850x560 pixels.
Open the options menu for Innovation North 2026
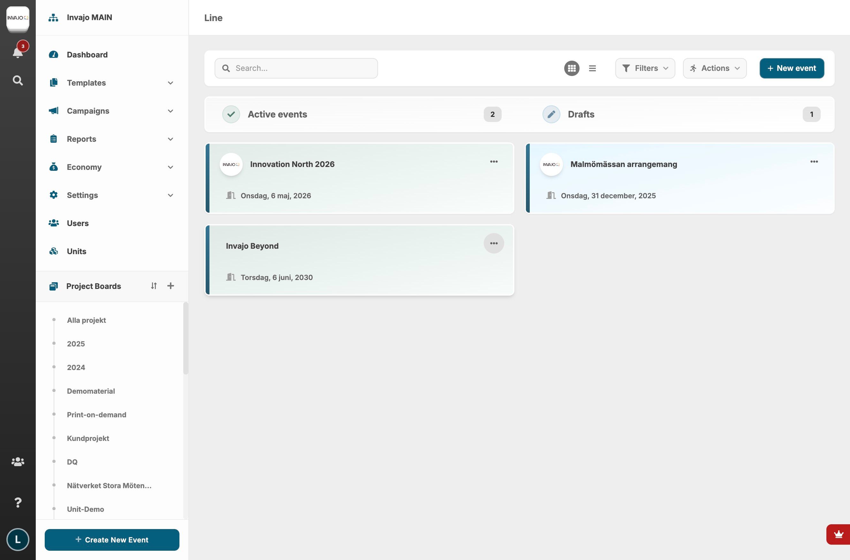pyautogui.click(x=494, y=162)
